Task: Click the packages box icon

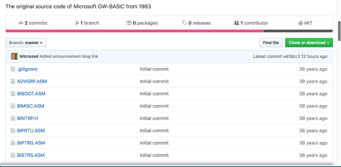Action: (129, 23)
